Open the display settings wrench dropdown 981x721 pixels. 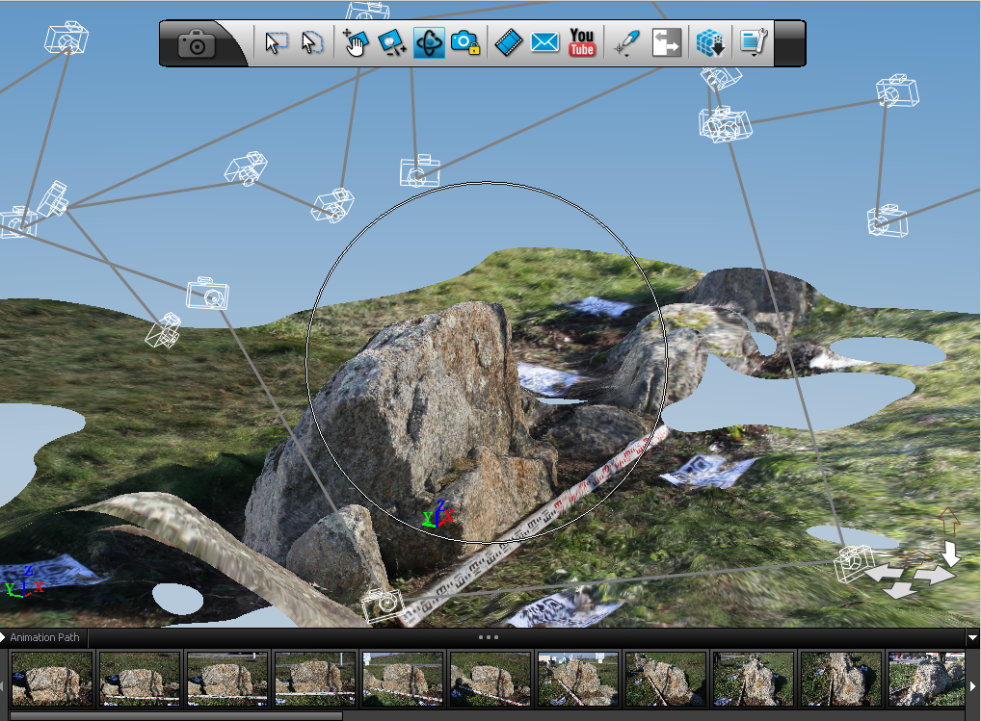(x=753, y=43)
